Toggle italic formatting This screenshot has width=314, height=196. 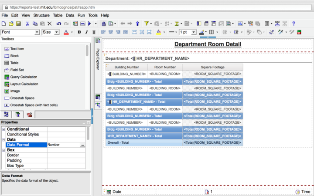(x=87, y=32)
